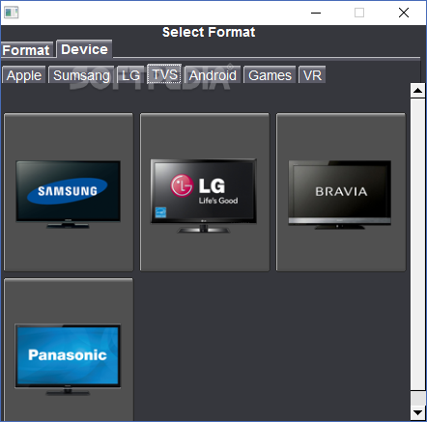Viewport: 427px width, 422px height.
Task: Pick the Sony BRAVIA TV preset
Action: click(341, 192)
